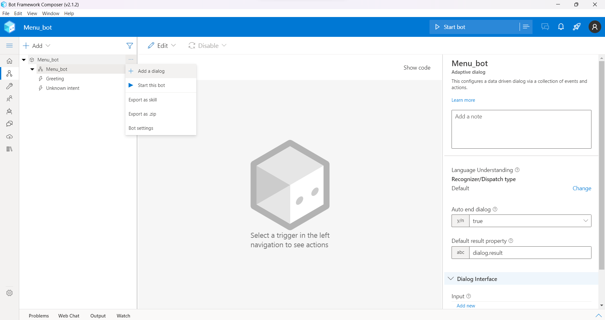The height and width of the screenshot is (320, 605).
Task: Select the robot icon in the sidebar
Action: pyautogui.click(x=10, y=111)
